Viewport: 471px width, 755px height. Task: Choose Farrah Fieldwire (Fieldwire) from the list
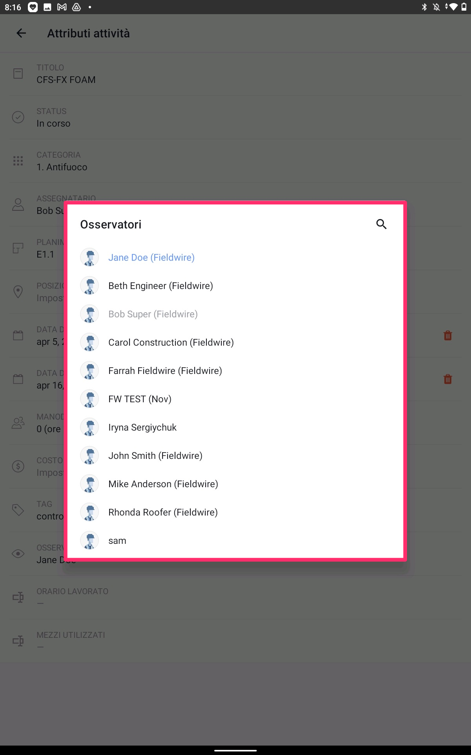235,371
